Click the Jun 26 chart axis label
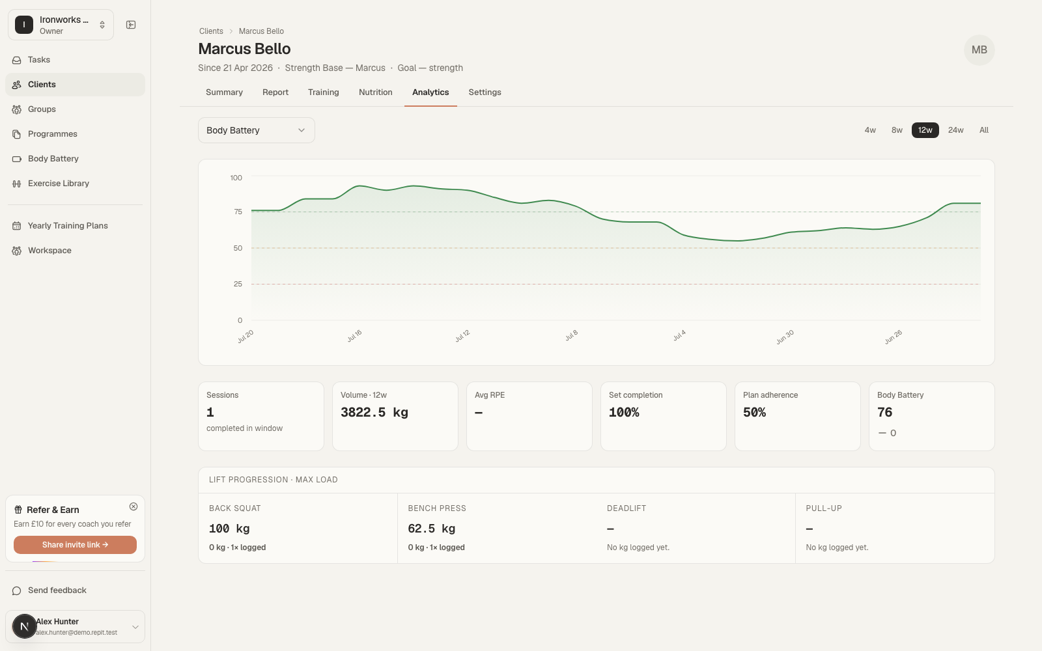Viewport: 1042px width, 651px height. click(x=894, y=337)
